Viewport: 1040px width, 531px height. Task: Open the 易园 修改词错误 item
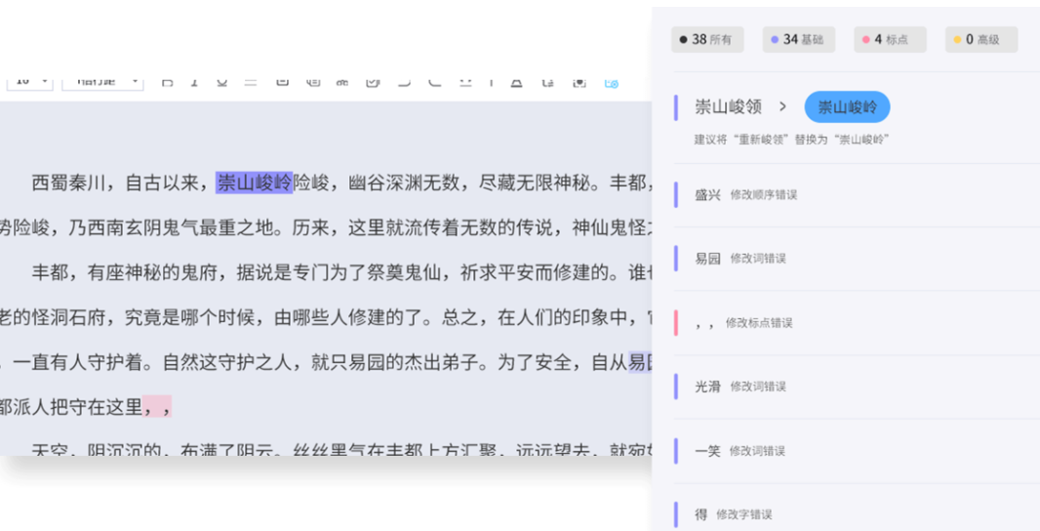[x=856, y=259]
